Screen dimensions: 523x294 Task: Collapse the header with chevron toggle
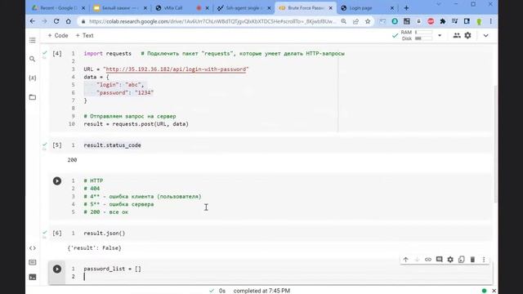point(485,35)
